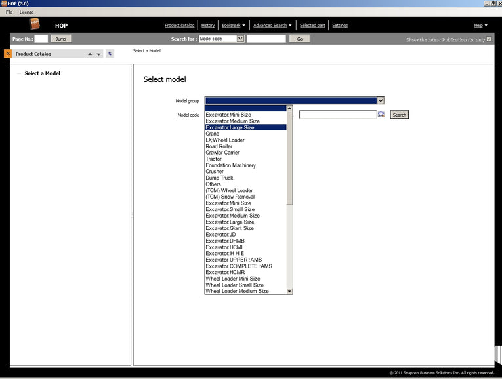Open the Model group dropdown arrow

[x=380, y=100]
